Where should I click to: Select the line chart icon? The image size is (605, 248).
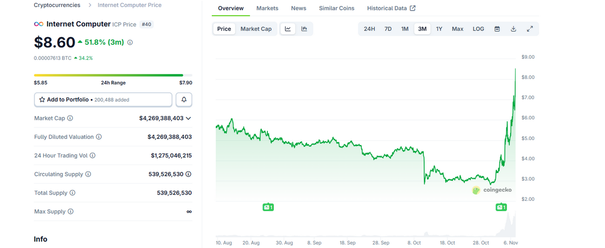[288, 29]
